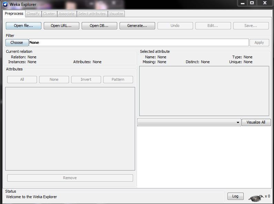This screenshot has height=204, width=274.
Task: Select All attributes button
Action: tap(22, 79)
